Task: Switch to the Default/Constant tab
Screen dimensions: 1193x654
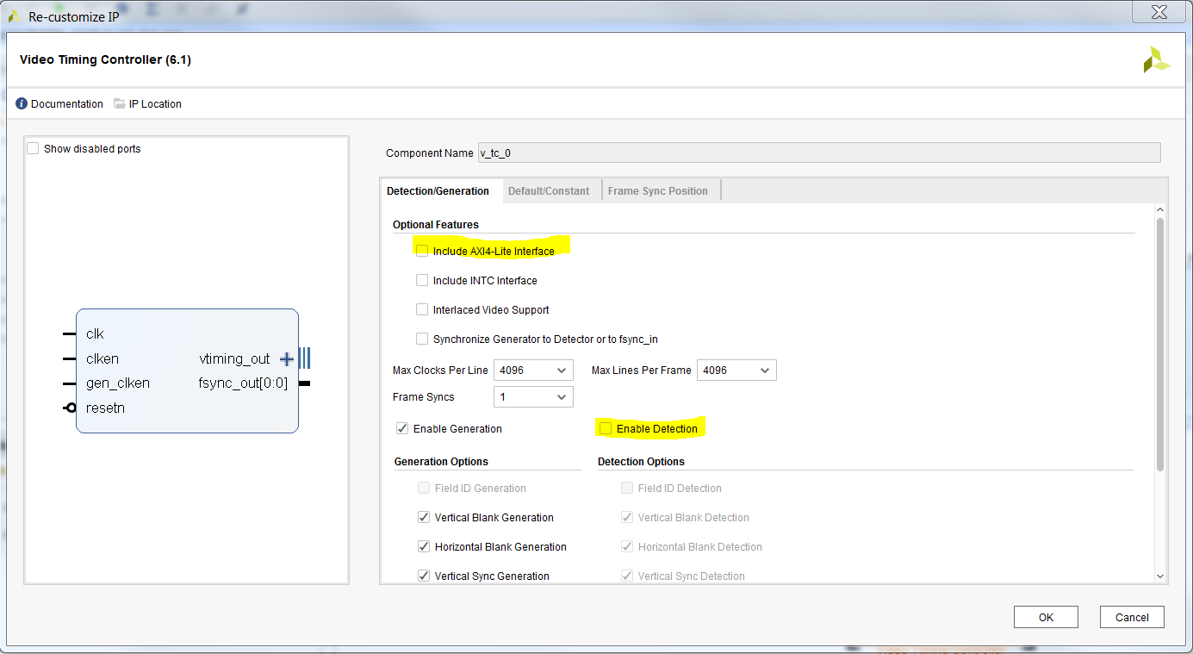Action: click(x=549, y=190)
